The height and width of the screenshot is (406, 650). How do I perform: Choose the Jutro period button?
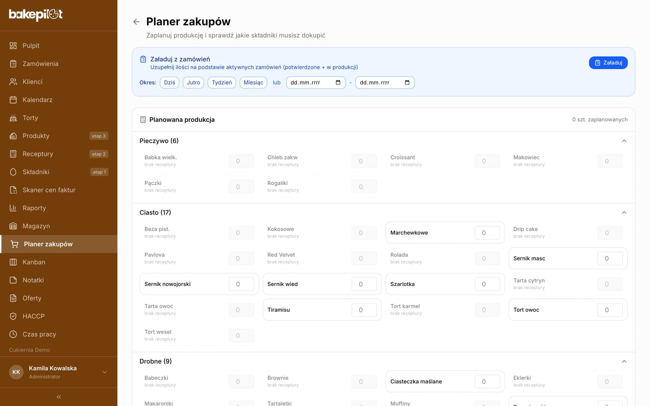click(x=194, y=83)
